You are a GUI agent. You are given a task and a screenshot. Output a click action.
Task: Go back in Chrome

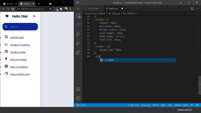(3, 9)
